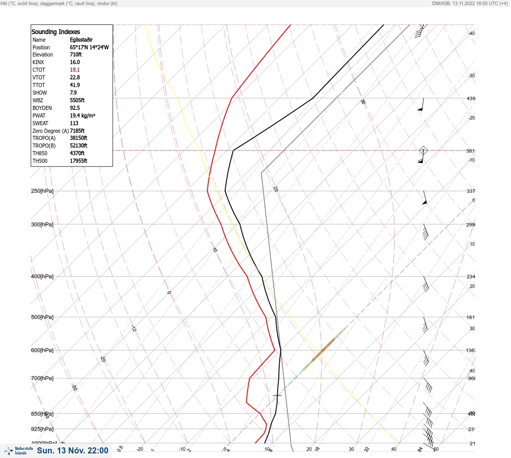Click the wind flag just below the 250 hPa line
The image size is (511, 458).
[x=425, y=198]
